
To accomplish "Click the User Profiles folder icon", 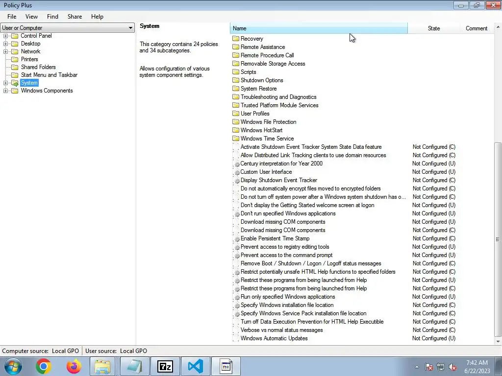I will pyautogui.click(x=236, y=114).
